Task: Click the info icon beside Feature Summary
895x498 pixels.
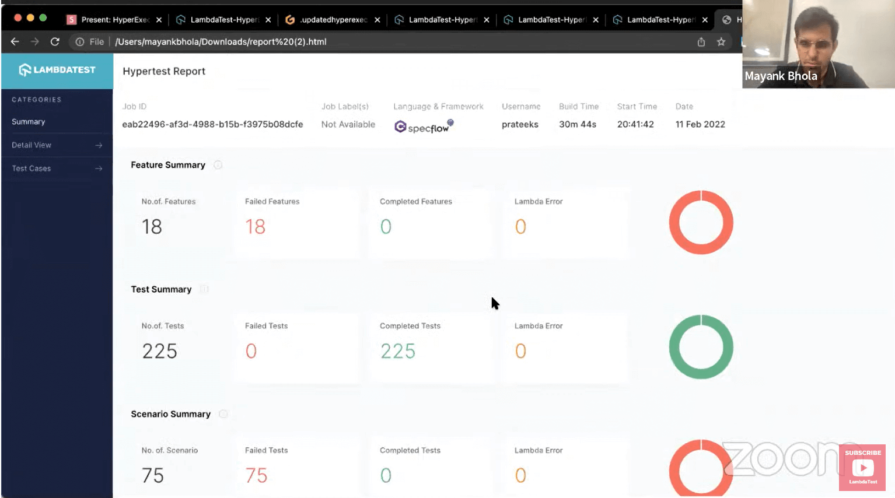Action: [218, 165]
